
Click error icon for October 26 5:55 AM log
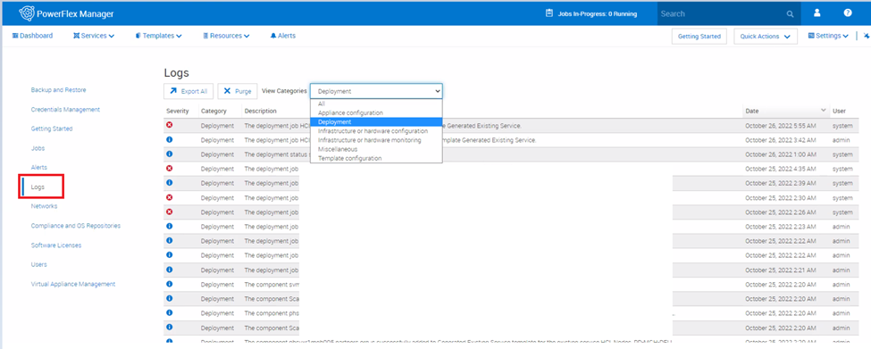pyautogui.click(x=170, y=125)
